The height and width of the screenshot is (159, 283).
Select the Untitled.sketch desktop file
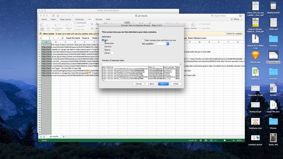pos(255,140)
